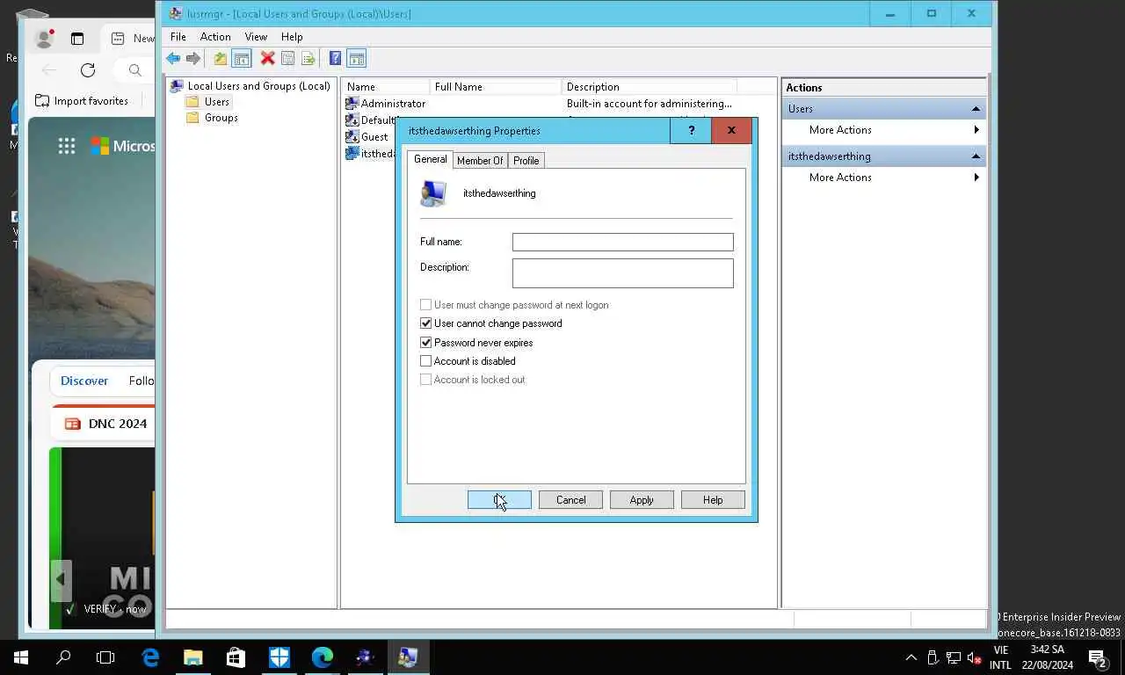Open File Explorer from taskbar

click(x=192, y=657)
